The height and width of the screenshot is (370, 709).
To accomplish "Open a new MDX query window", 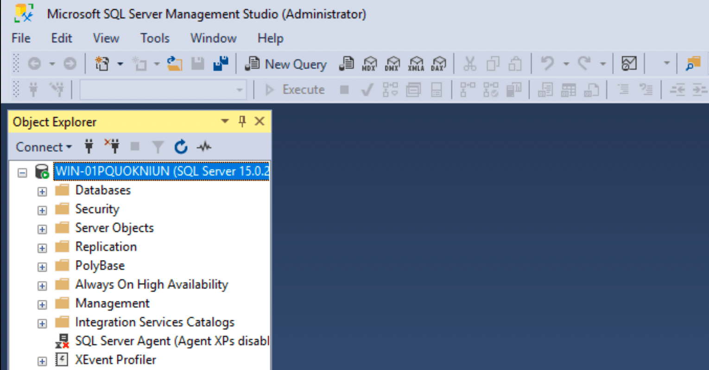I will [x=370, y=64].
